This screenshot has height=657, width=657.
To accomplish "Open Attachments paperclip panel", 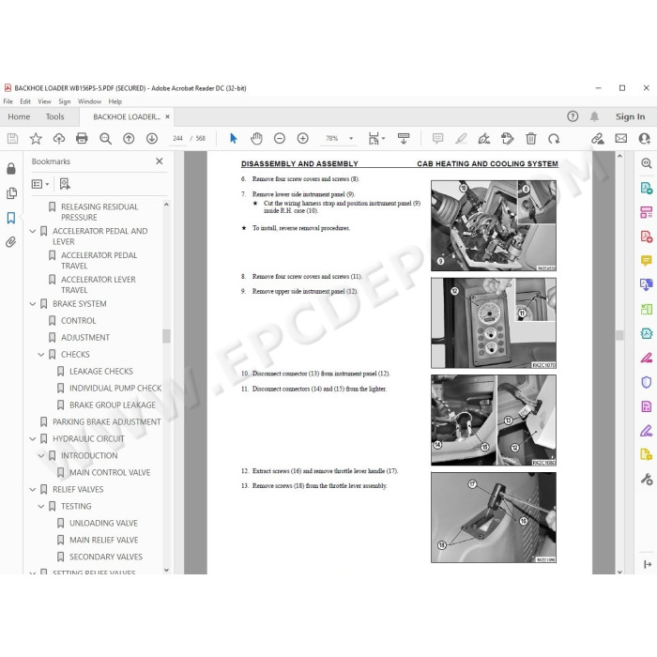I will 11,242.
